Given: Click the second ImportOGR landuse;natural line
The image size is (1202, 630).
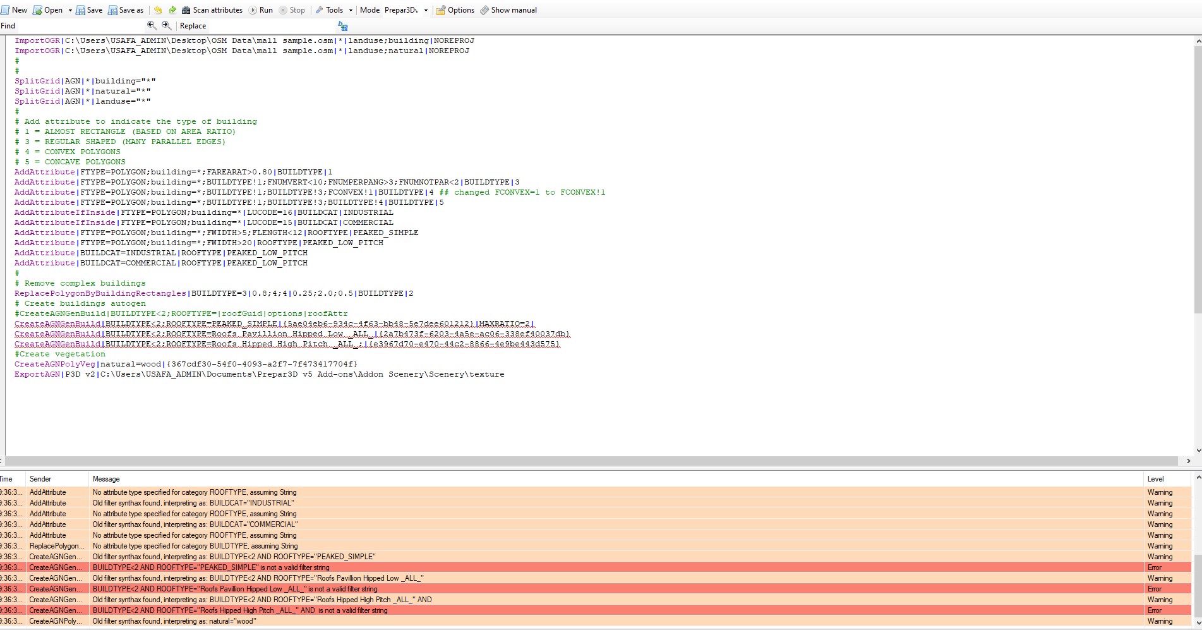Looking at the screenshot, I should [x=242, y=51].
